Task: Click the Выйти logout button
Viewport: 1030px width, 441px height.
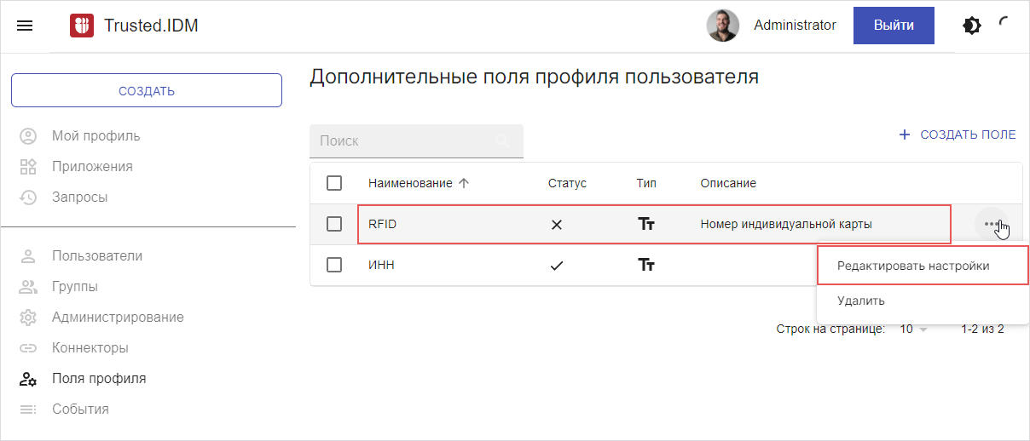Action: click(894, 26)
